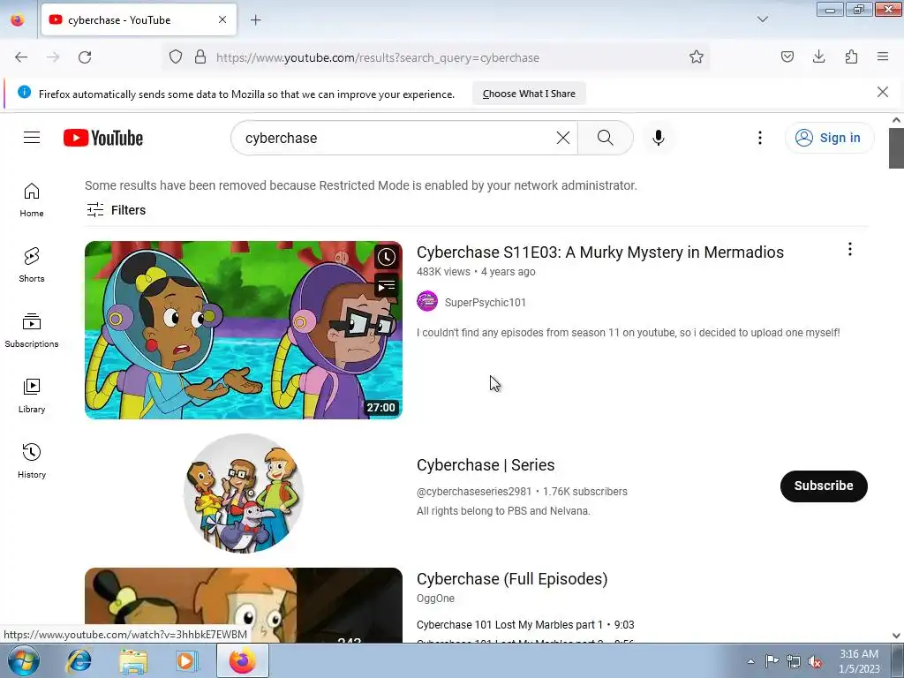The width and height of the screenshot is (904, 678).
Task: Open Windows Explorer from taskbar
Action: [133, 660]
